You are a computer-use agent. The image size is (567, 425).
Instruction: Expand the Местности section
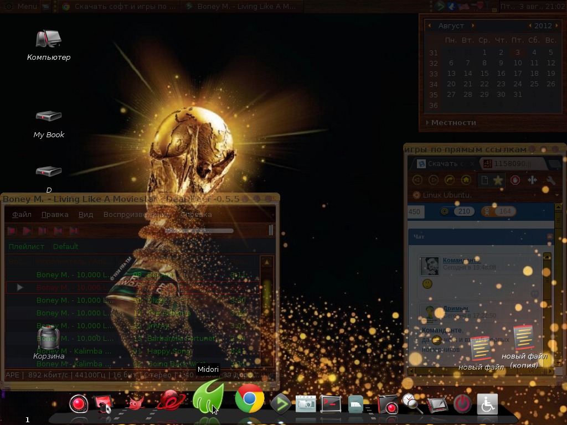[x=451, y=122]
